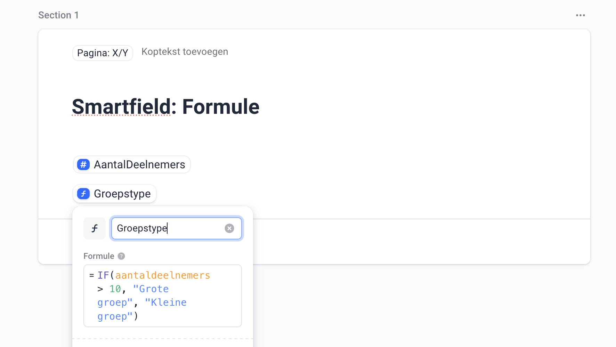Click the IF function name in the formula

pyautogui.click(x=103, y=275)
